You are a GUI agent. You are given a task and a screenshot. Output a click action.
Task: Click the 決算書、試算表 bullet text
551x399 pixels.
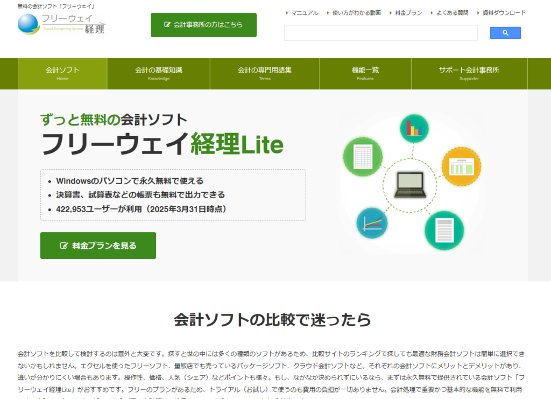tap(140, 195)
